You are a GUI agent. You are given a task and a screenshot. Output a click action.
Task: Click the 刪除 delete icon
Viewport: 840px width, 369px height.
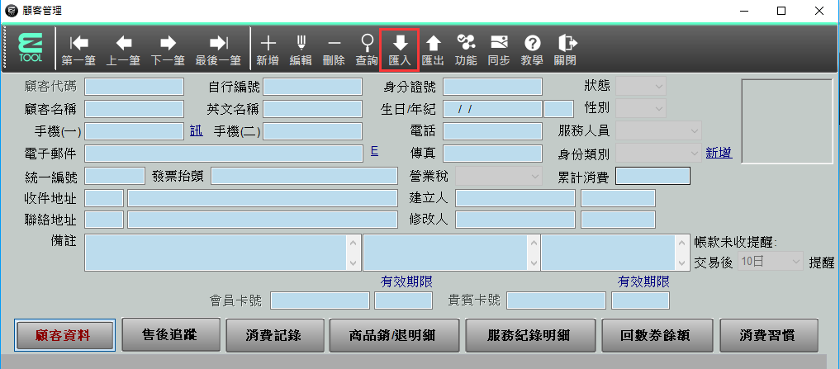pos(334,50)
